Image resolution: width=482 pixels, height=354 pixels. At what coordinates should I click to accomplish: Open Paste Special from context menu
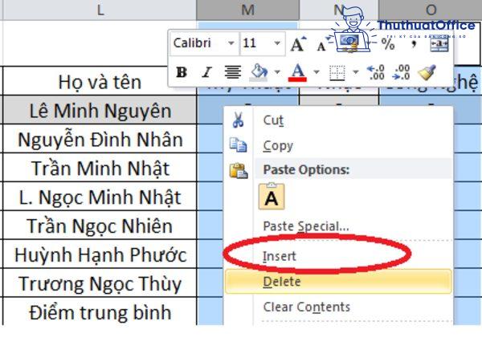338,226
